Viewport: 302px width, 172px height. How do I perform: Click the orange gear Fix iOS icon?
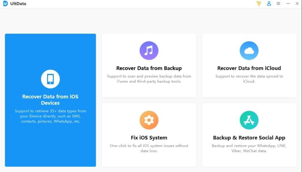(x=149, y=120)
